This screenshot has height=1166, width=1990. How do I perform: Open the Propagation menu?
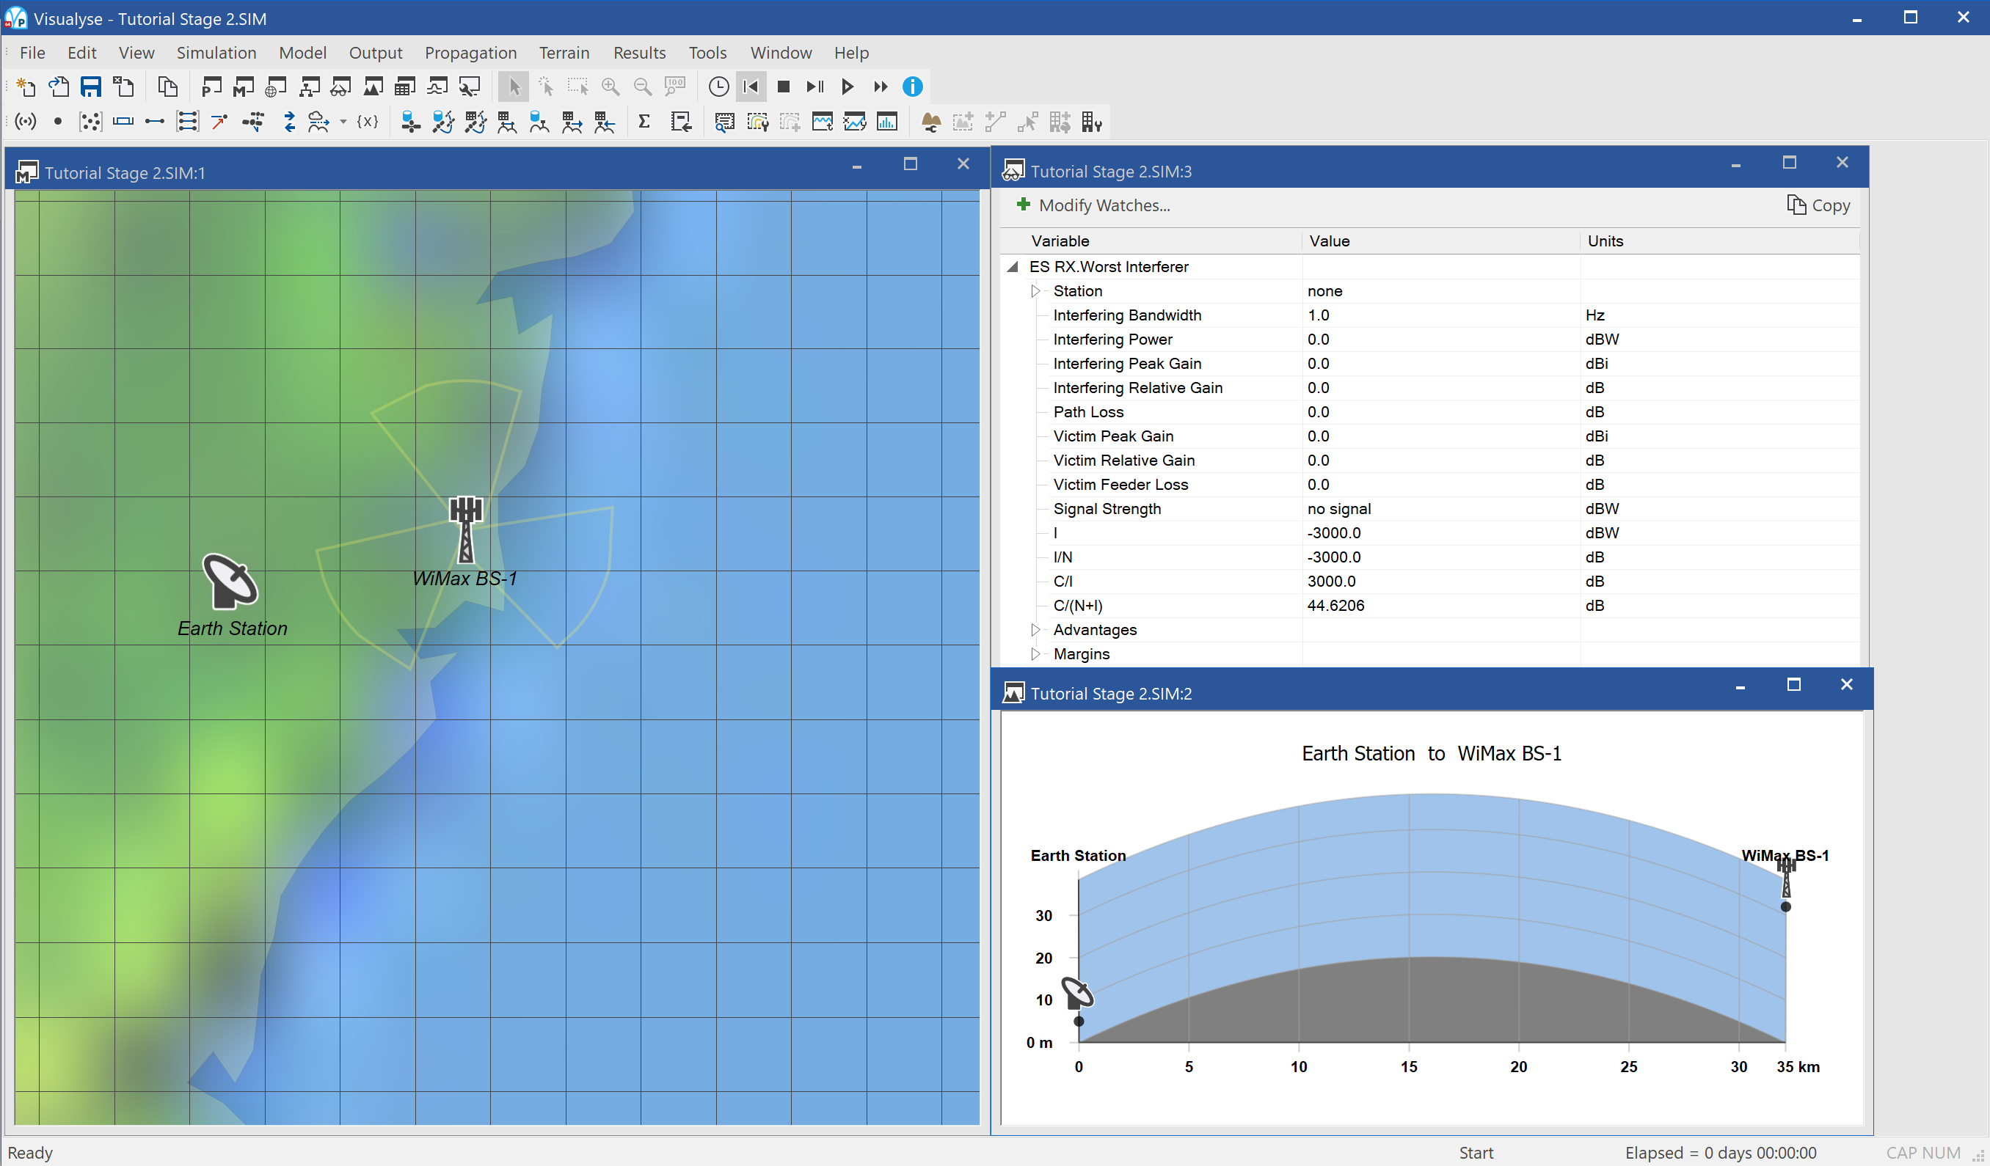click(470, 53)
